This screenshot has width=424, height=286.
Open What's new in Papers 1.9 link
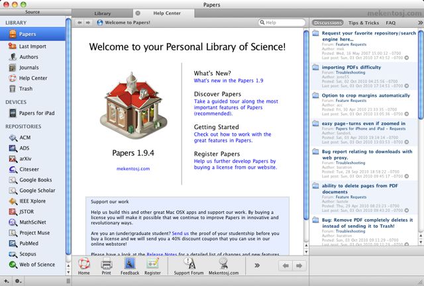click(x=229, y=81)
